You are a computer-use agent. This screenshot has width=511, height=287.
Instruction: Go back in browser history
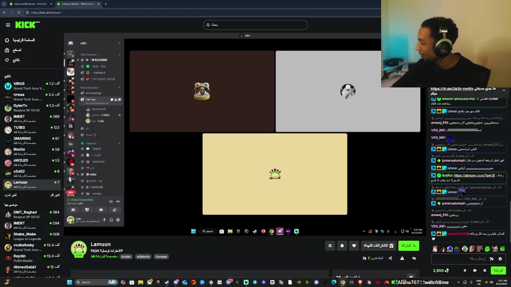tap(4, 12)
